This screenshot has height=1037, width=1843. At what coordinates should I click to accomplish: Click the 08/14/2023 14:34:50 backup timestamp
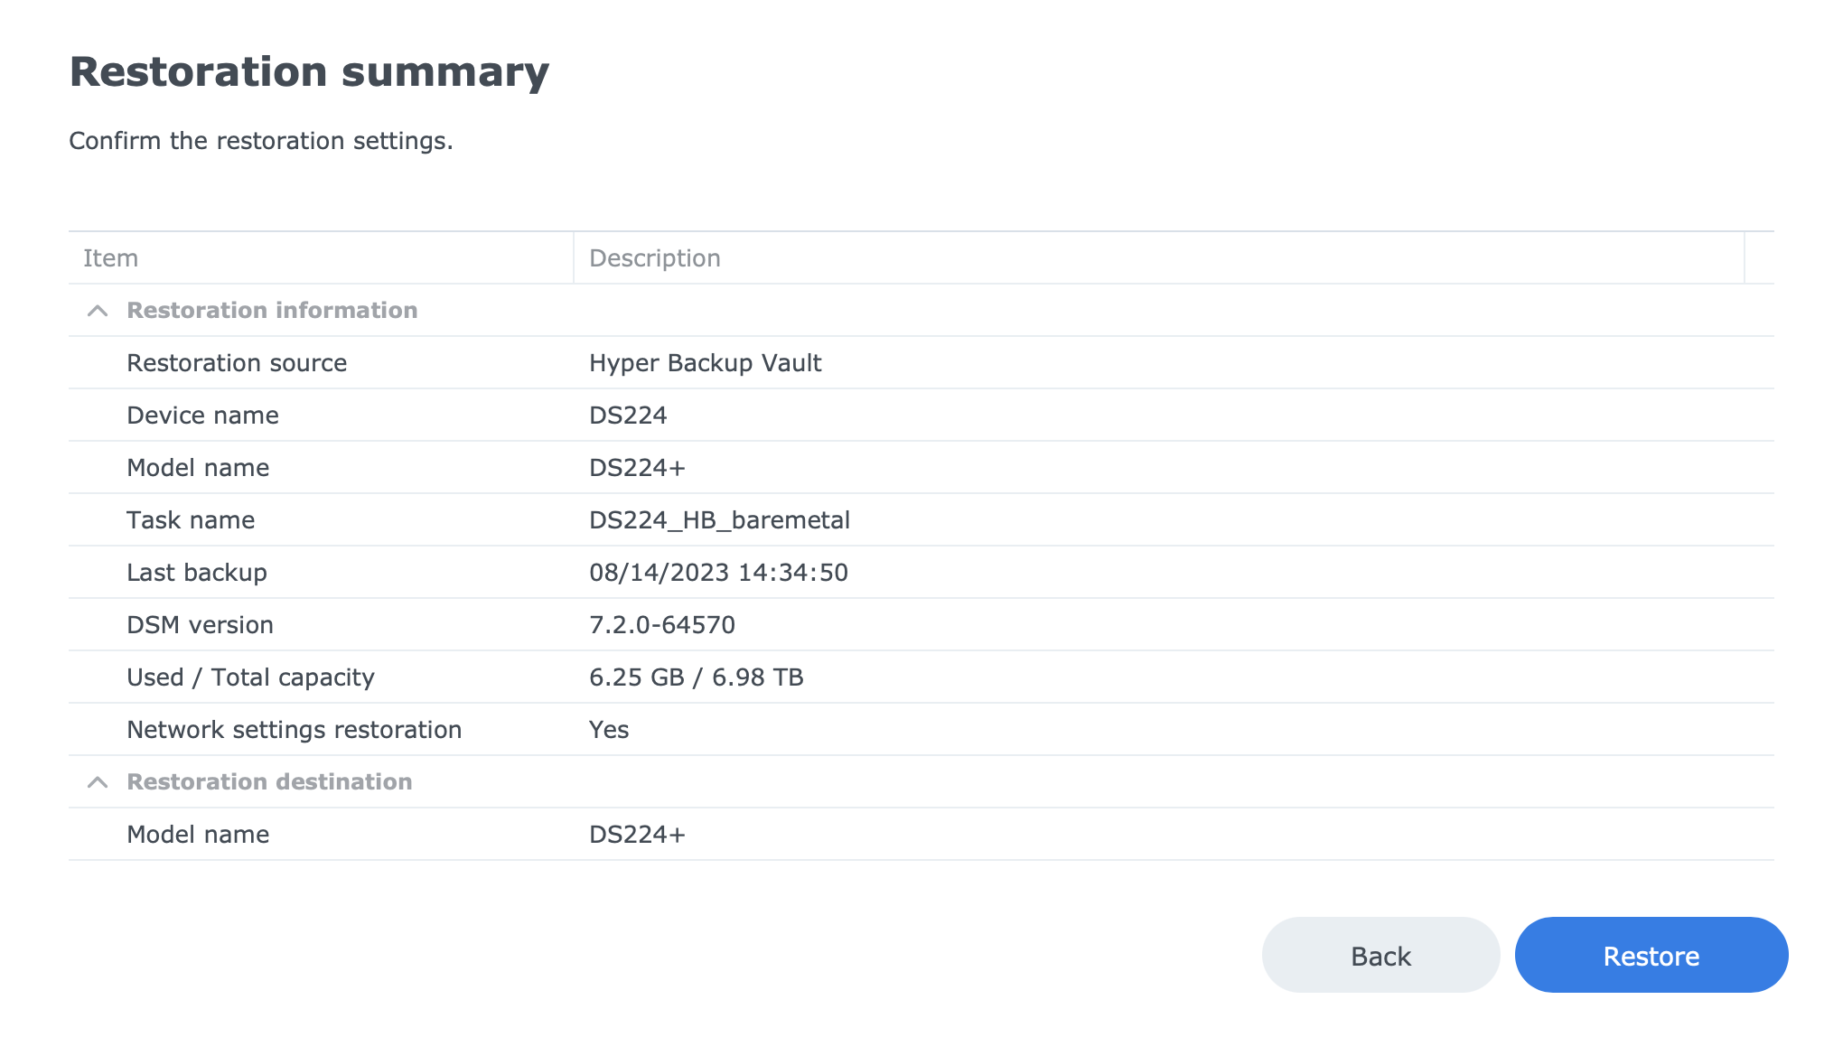(718, 573)
